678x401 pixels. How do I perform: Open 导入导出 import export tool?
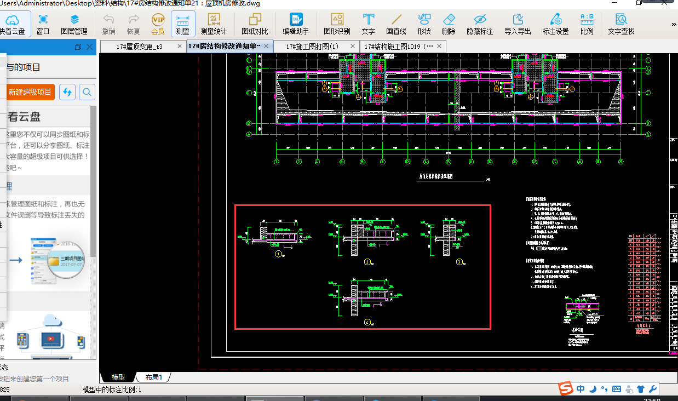[518, 25]
